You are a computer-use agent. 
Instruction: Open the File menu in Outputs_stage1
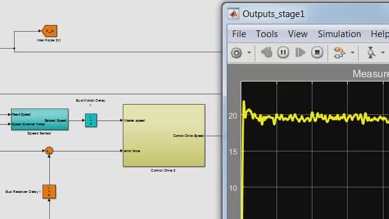coord(239,34)
